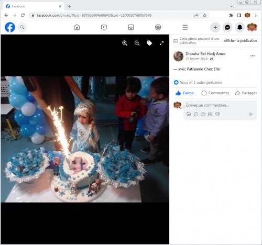Attach a photo to the comment
Viewport: 262px width, 245px height.
pyautogui.click(x=203, y=114)
